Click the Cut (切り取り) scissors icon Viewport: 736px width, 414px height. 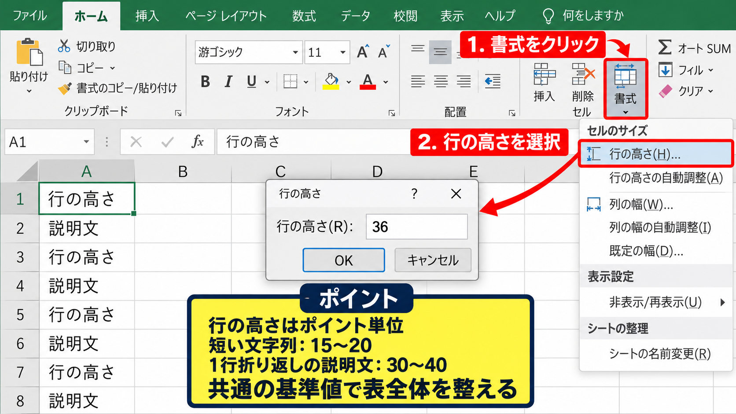[x=64, y=46]
